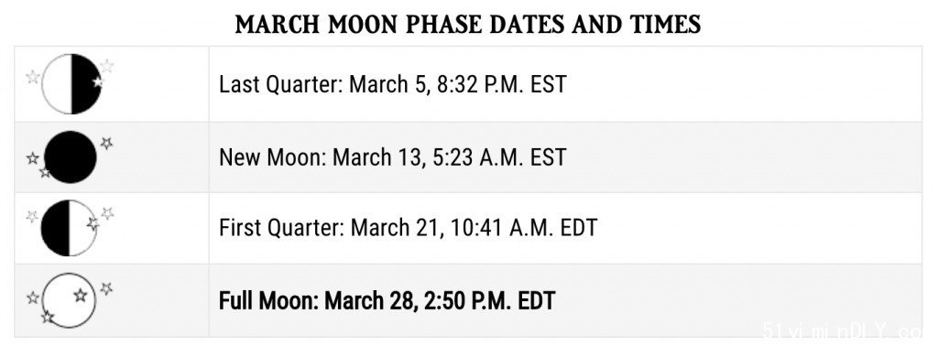
Task: Click the First Quarter moon icon
Action: click(x=69, y=228)
